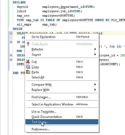
Task: Expand the Refactor submenu arrow
Action: coord(95,49)
